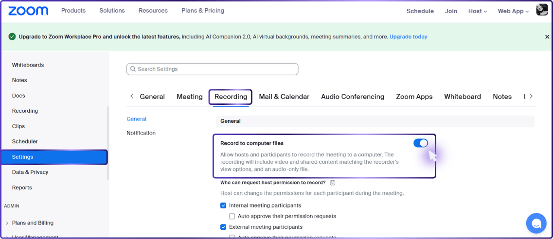Click the sidebar vertical scrollbar

click(x=108, y=142)
